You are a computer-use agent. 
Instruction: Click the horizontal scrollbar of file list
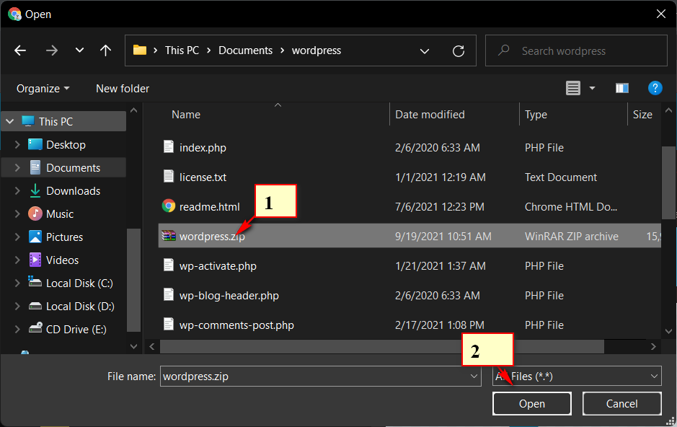[x=381, y=346]
